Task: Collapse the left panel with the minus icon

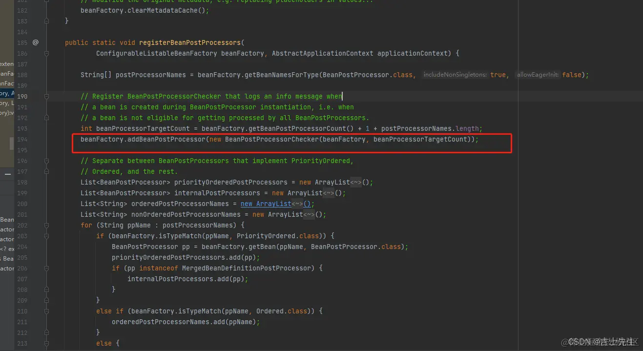Action: 8,174
